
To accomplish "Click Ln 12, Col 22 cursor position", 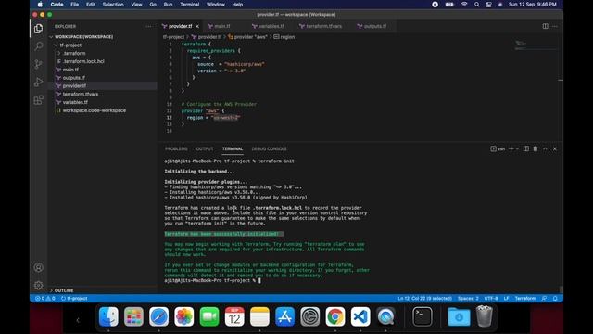I will (424, 299).
